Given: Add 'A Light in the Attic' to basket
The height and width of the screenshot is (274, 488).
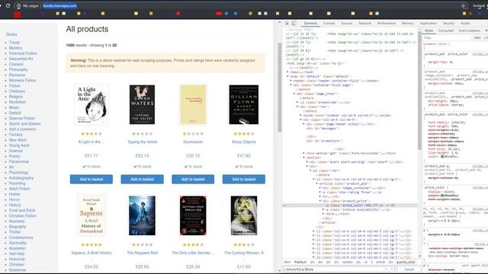Looking at the screenshot, I should point(91,180).
